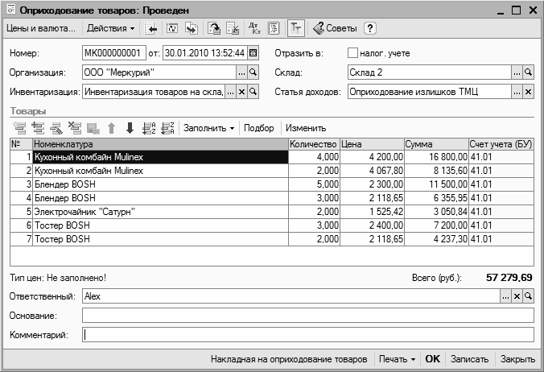Open 'Советы' tips
Image resolution: width=544 pixels, height=372 pixels.
(335, 28)
